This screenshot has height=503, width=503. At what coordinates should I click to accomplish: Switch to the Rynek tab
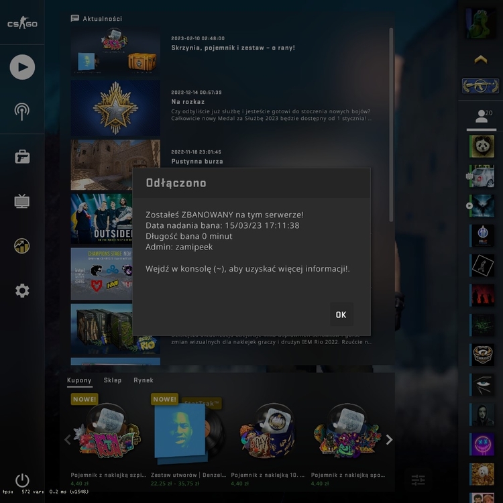(144, 380)
